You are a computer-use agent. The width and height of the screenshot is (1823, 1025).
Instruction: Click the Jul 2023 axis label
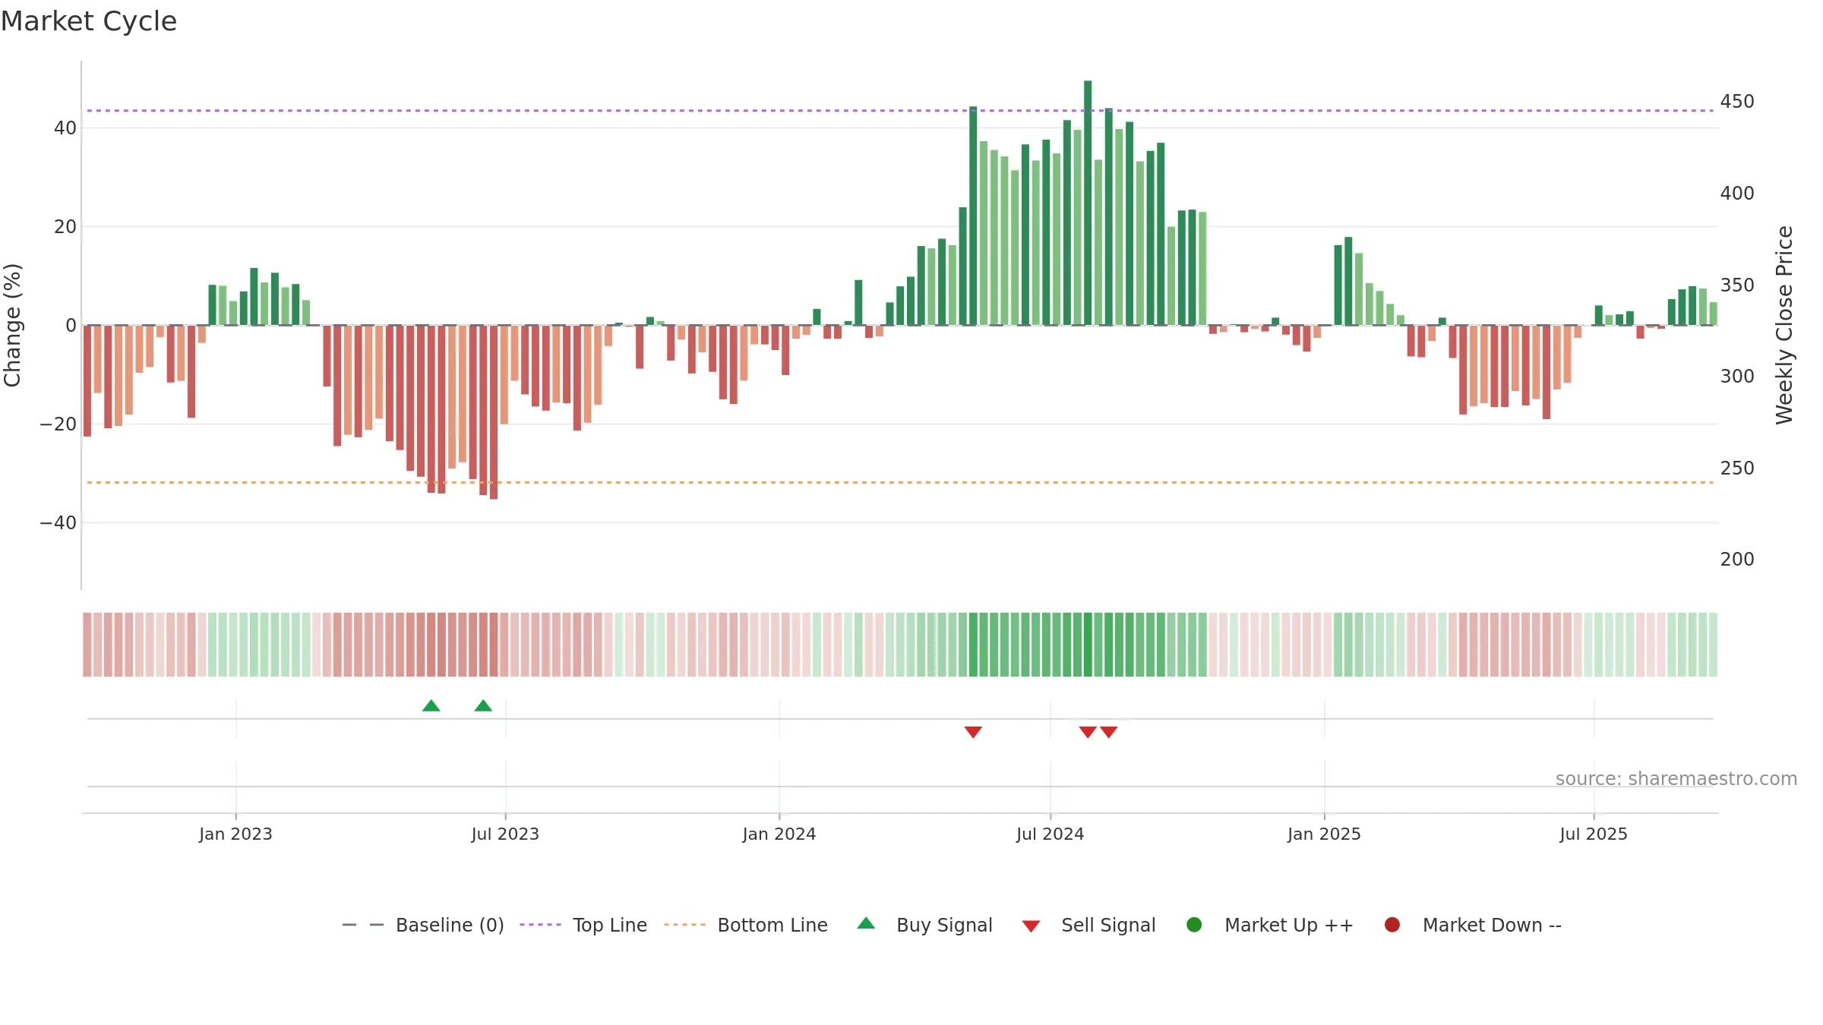pos(505,834)
